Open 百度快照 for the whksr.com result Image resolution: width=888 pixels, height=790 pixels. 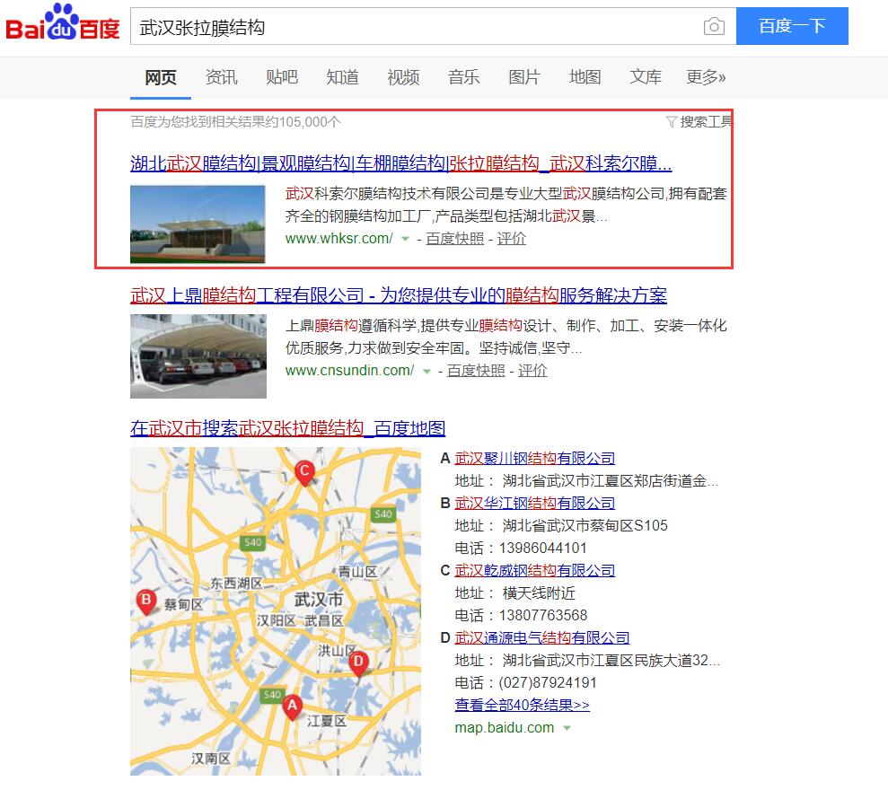point(454,239)
